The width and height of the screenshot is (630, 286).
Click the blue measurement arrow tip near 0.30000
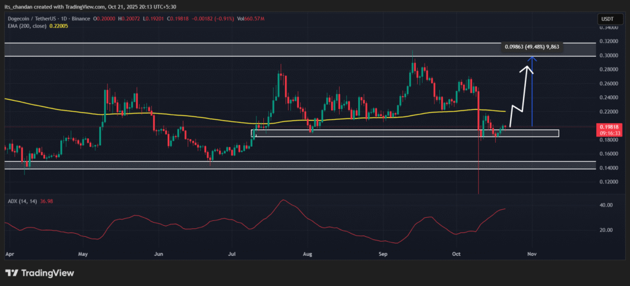tap(532, 58)
